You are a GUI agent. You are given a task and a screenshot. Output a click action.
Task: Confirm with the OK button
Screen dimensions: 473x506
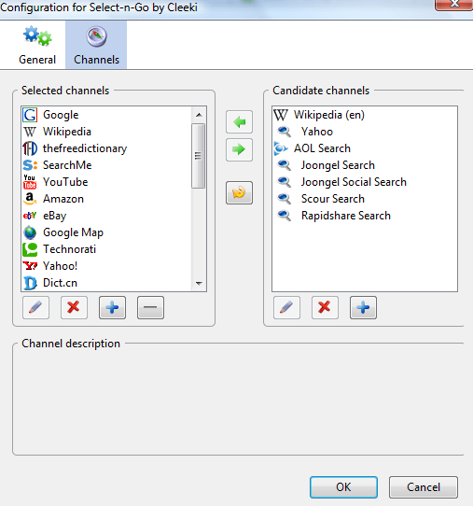tap(343, 487)
